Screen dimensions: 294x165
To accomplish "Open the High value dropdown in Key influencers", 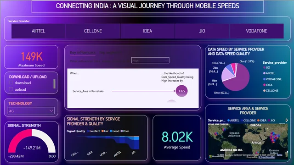I will pyautogui.click(x=150, y=60).
